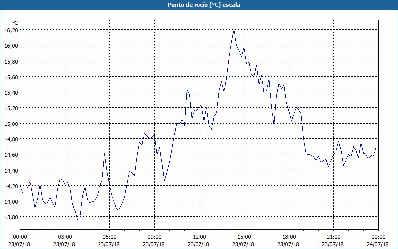Click the 23/07/18 date under 18:00
This screenshot has width=398, height=249.
pyautogui.click(x=288, y=244)
